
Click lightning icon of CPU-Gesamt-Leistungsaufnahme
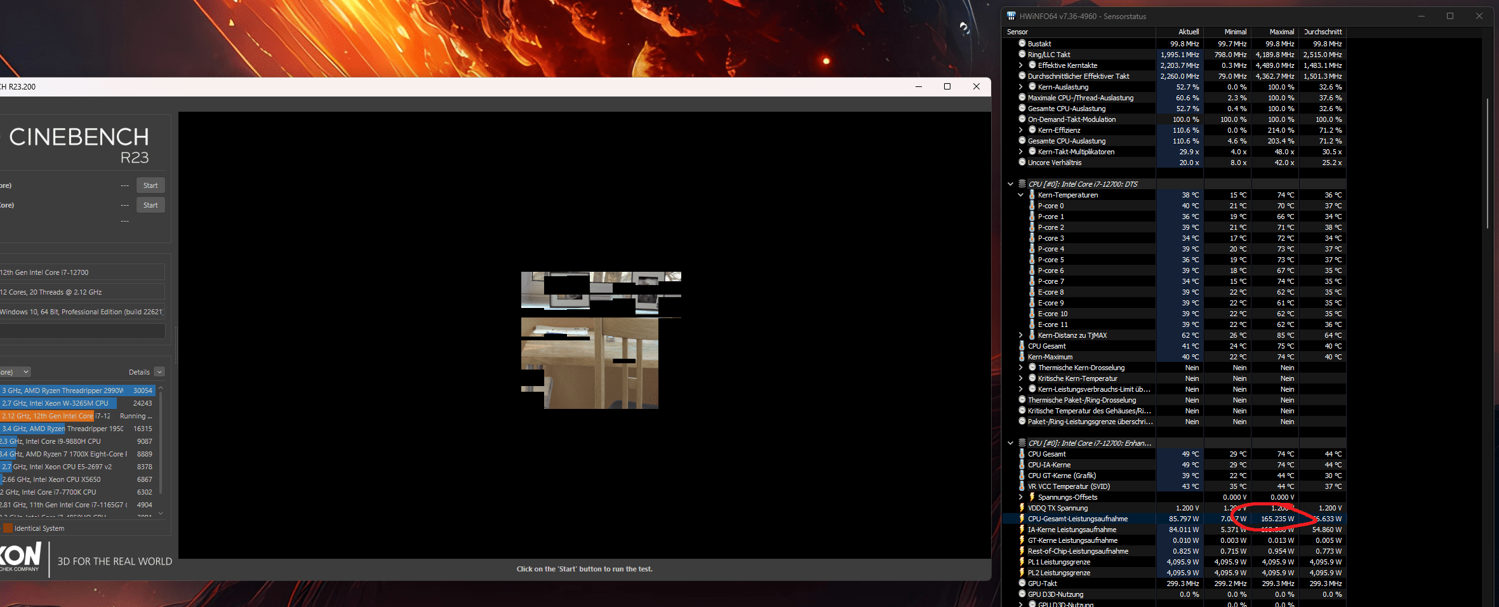click(x=1022, y=518)
